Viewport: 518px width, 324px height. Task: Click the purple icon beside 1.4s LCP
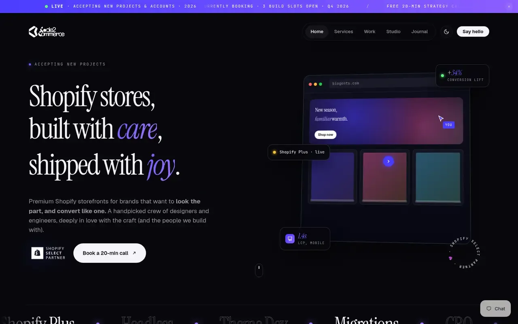290,239
